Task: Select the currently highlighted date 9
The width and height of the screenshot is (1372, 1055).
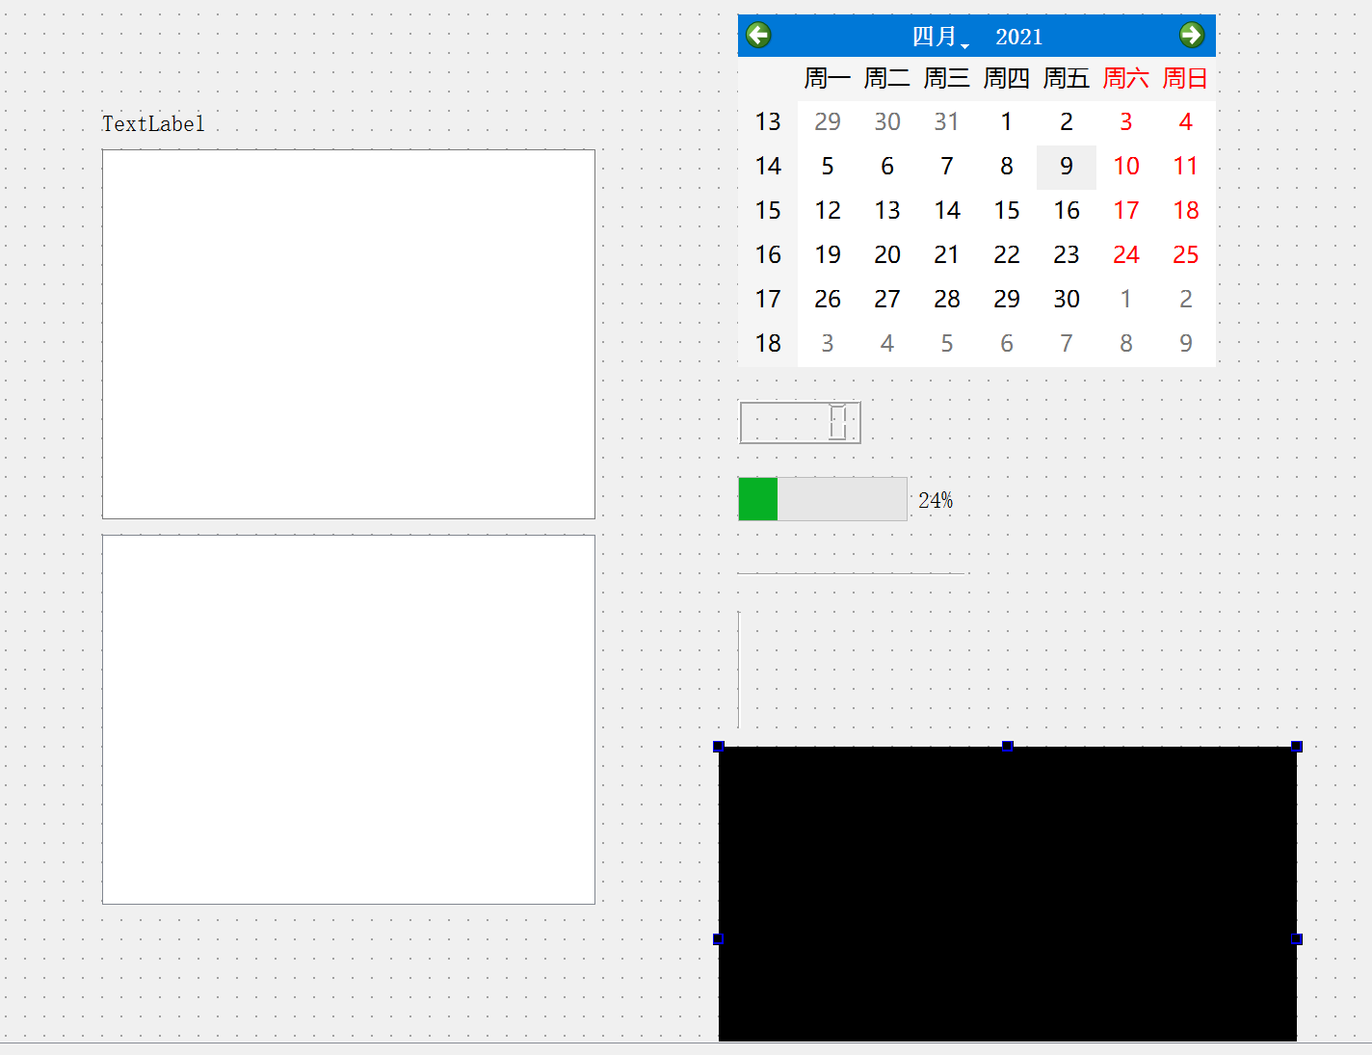Action: (x=1066, y=166)
